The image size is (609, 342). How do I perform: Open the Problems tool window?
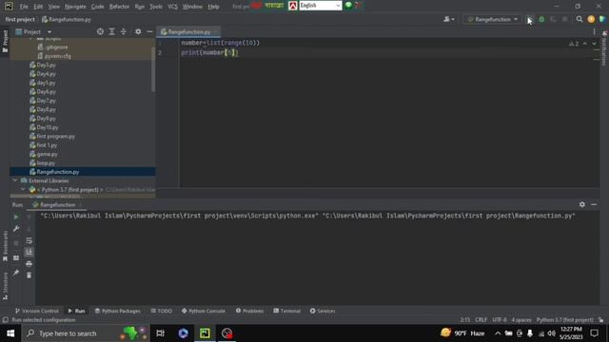(249, 311)
